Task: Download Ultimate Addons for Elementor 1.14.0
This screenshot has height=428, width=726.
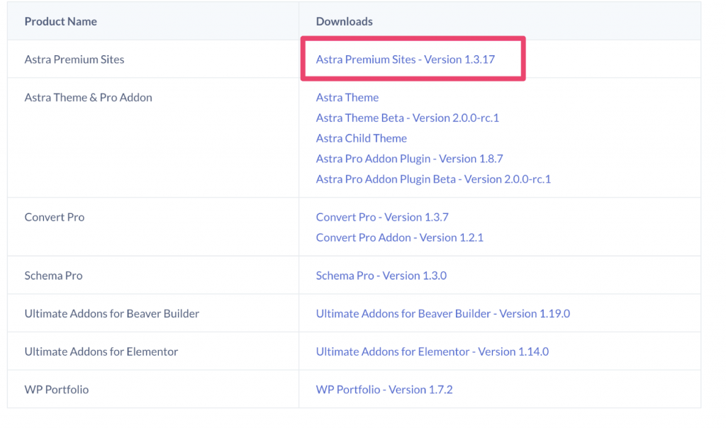Action: [x=432, y=351]
